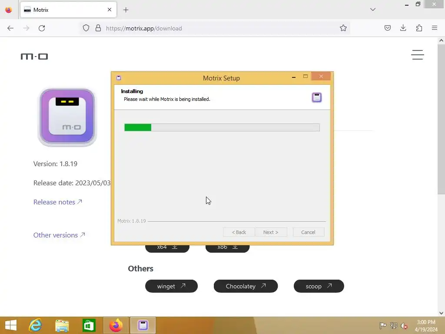Open Pocket save icon in toolbar
445x334 pixels.
387,28
